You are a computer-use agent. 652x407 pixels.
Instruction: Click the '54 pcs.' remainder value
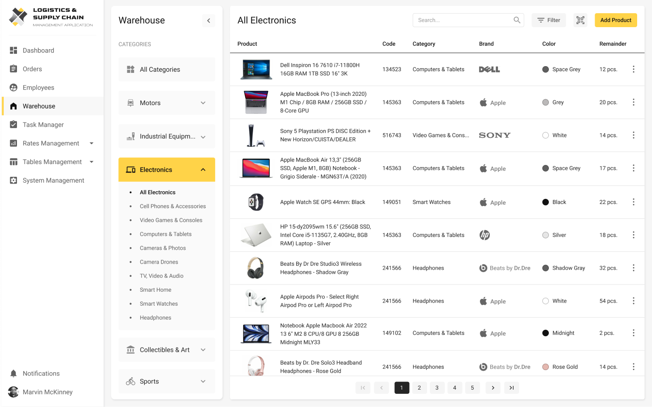point(608,301)
